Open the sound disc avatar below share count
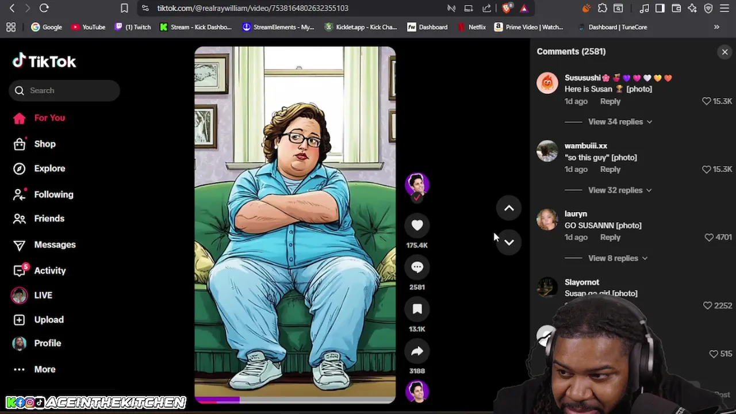The width and height of the screenshot is (736, 414). [x=417, y=392]
